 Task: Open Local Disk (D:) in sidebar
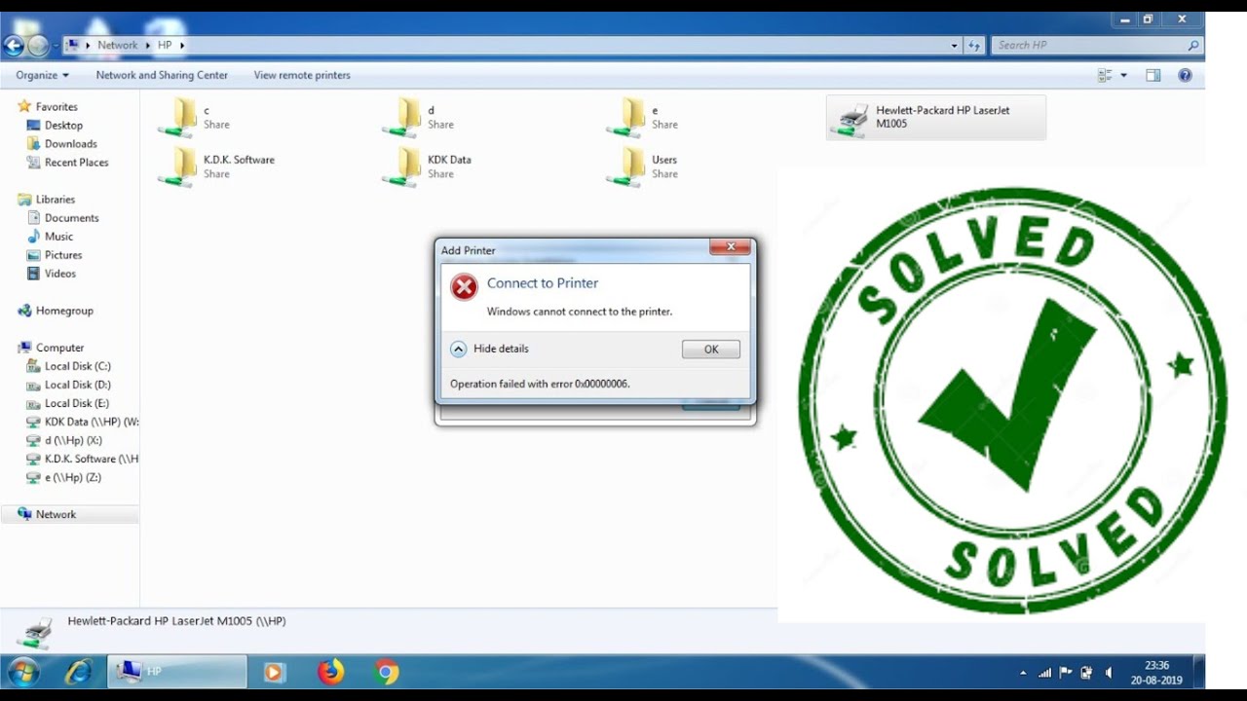[x=77, y=385]
